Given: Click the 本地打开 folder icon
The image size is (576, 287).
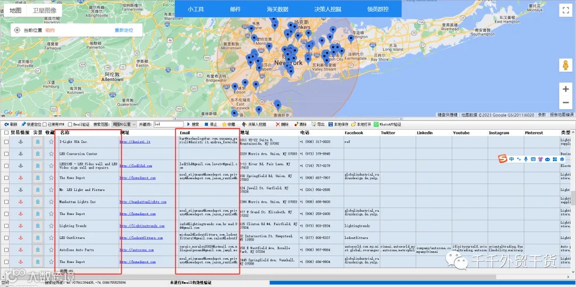Looking at the screenshot, I should 353,125.
